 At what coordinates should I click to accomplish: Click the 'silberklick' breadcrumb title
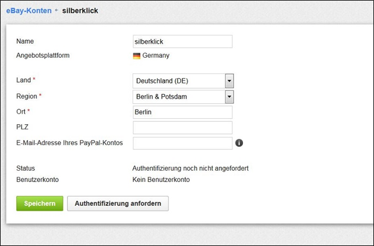coord(80,10)
